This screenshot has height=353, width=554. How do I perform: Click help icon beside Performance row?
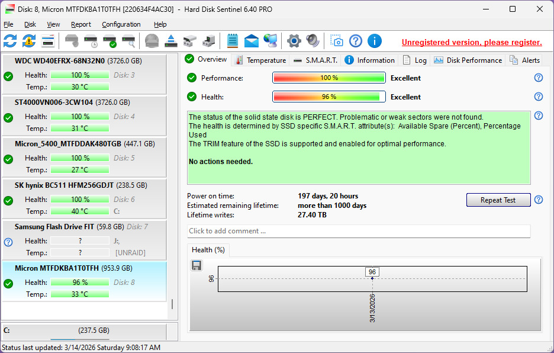coord(539,78)
